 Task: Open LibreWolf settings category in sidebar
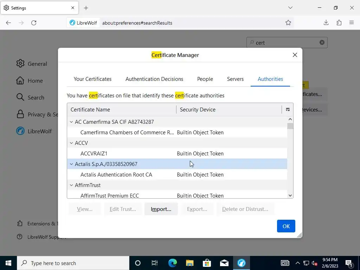(x=34, y=131)
